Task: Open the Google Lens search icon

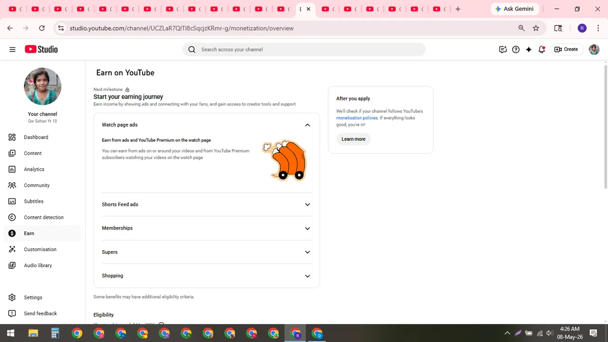Action: click(558, 28)
